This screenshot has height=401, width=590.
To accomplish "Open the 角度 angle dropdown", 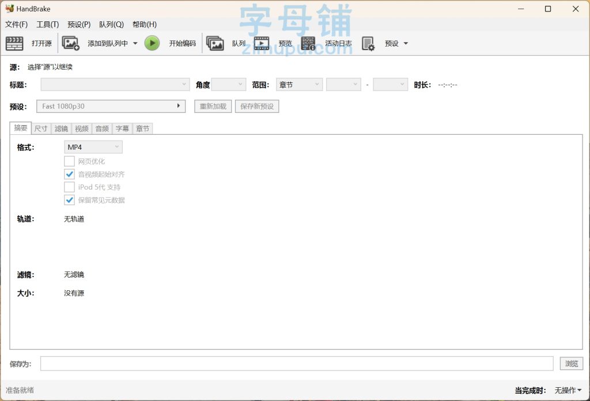I will click(x=229, y=84).
